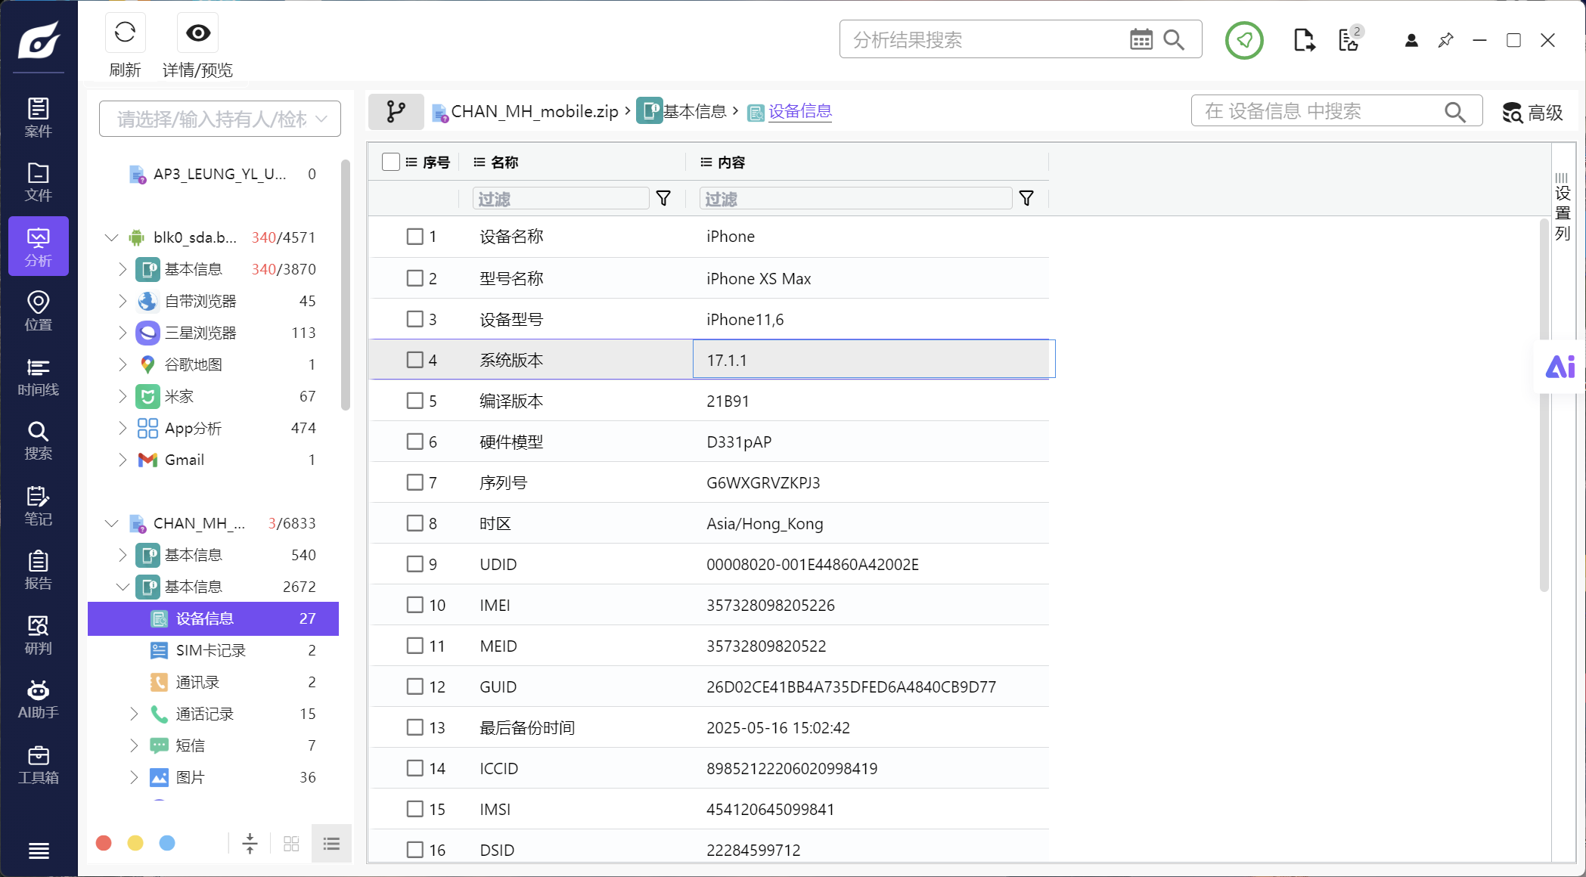Open the calendar date filter in search bar
Screen dimensions: 1586x877
click(1141, 39)
